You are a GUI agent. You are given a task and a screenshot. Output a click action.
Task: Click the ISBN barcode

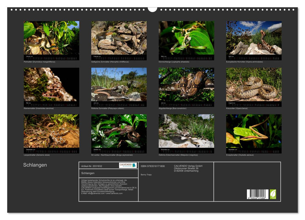pos(257,194)
